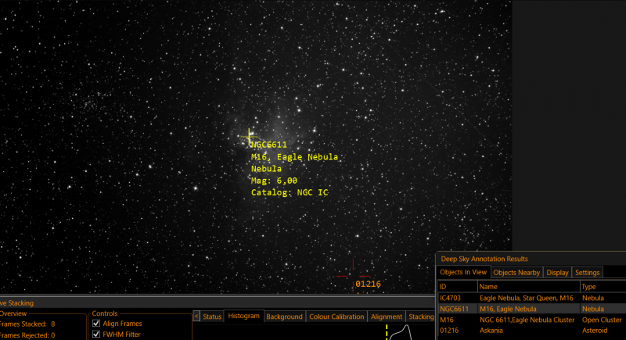
Task: Click the Askania name cell
Action: 491,331
